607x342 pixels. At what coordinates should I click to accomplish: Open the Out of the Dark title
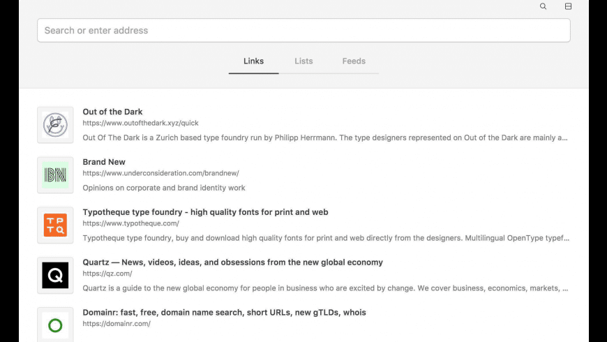pos(112,112)
